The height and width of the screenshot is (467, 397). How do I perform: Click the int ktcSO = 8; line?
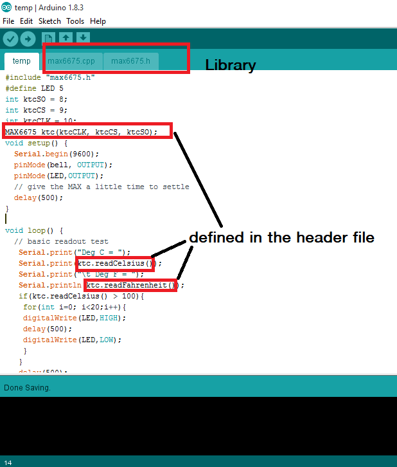coord(36,99)
